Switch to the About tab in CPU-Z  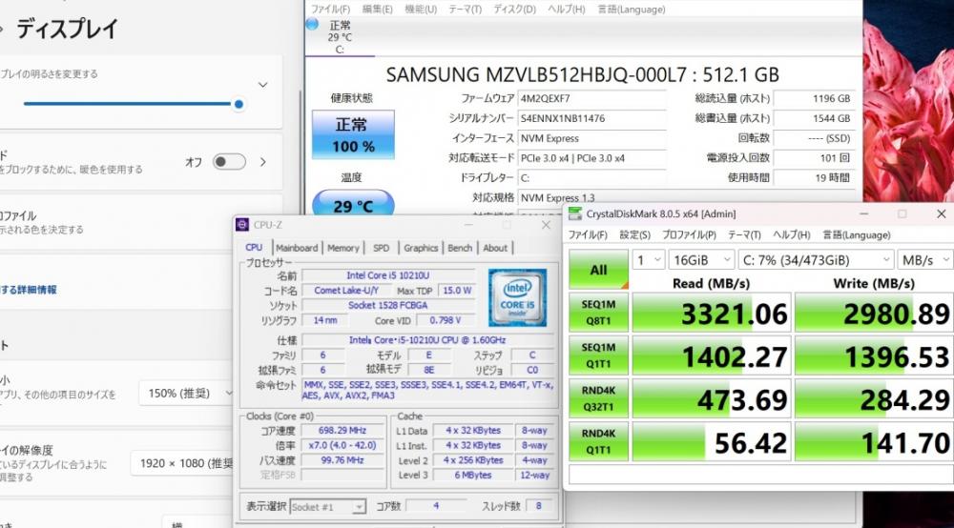click(495, 248)
